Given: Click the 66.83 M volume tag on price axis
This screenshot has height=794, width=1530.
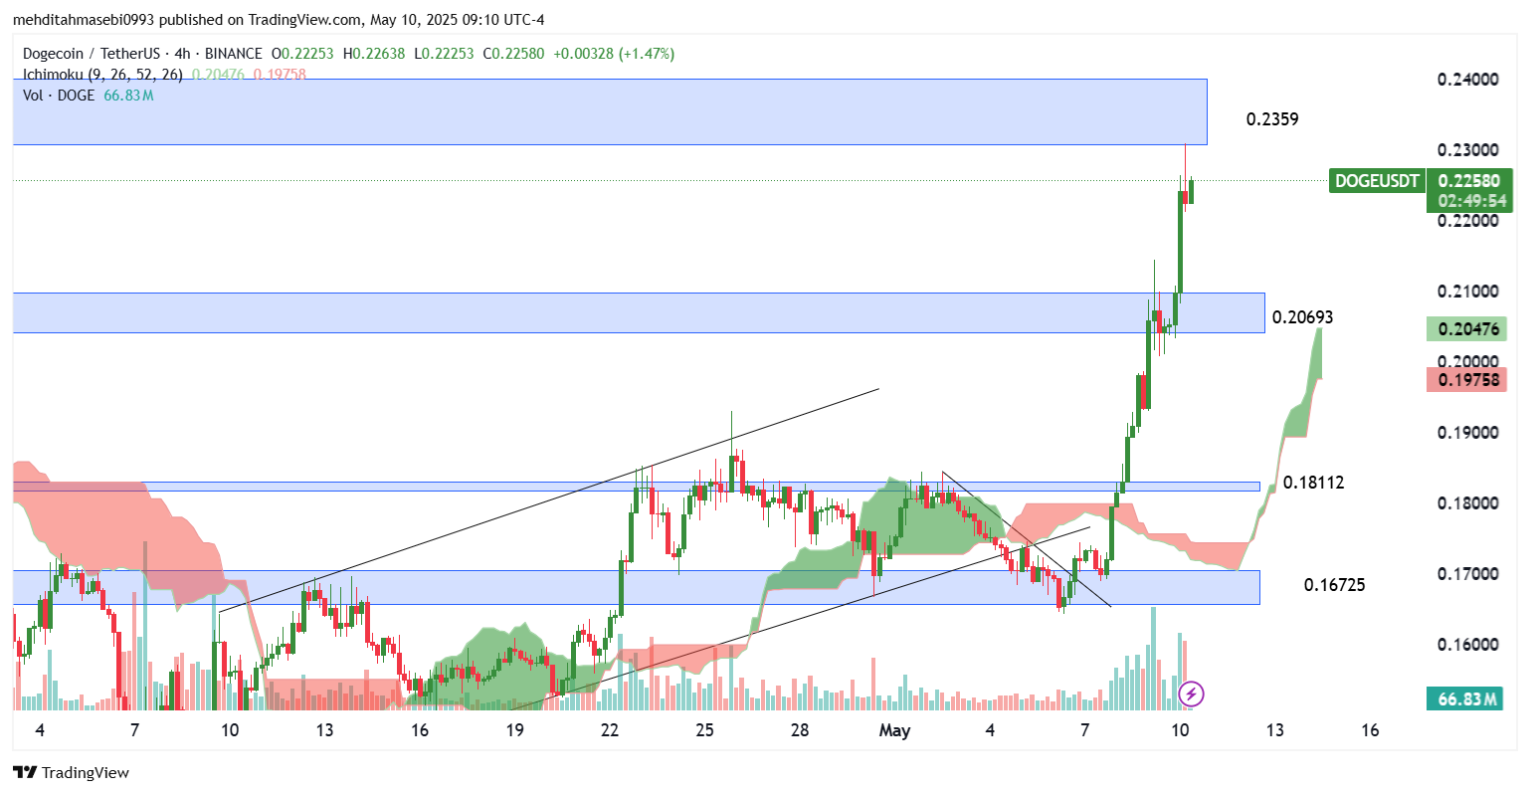Looking at the screenshot, I should [x=1462, y=698].
